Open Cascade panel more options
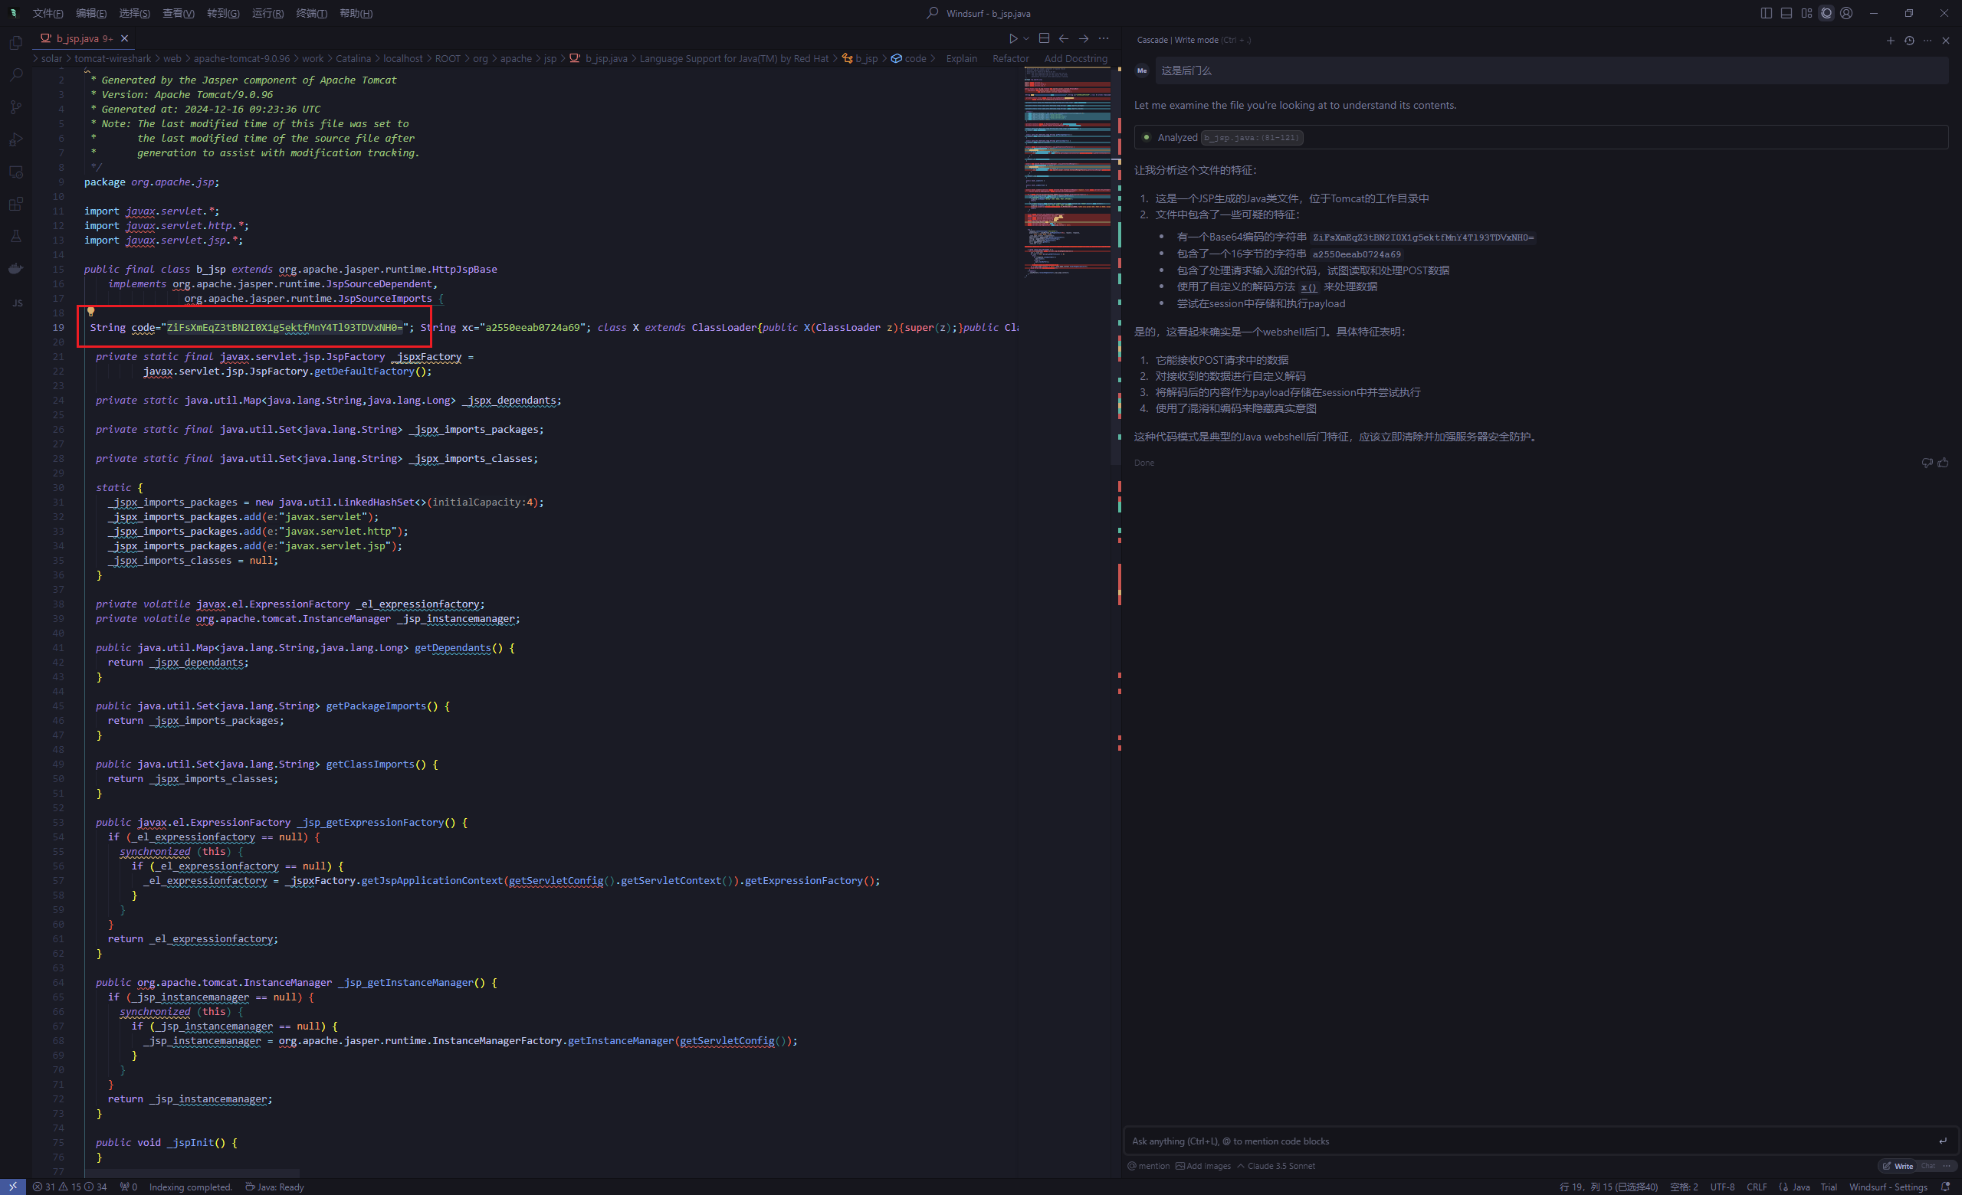This screenshot has width=1962, height=1195. coord(1927,41)
